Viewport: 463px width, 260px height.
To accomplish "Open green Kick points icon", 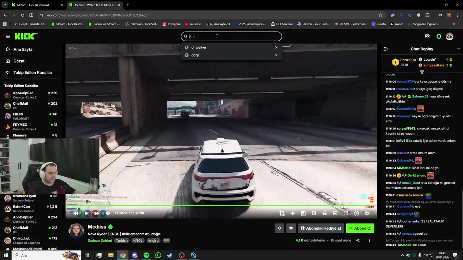I will pyautogui.click(x=439, y=36).
